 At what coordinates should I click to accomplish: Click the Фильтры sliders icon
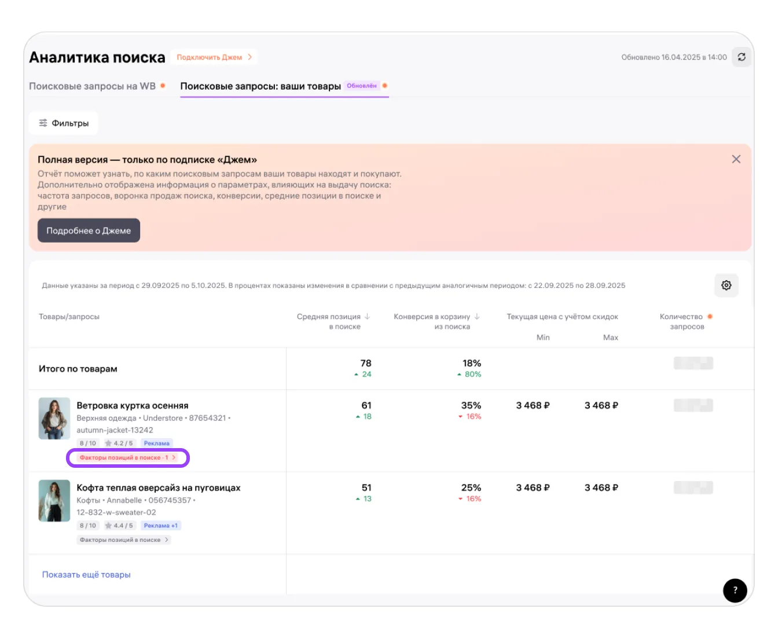(43, 123)
